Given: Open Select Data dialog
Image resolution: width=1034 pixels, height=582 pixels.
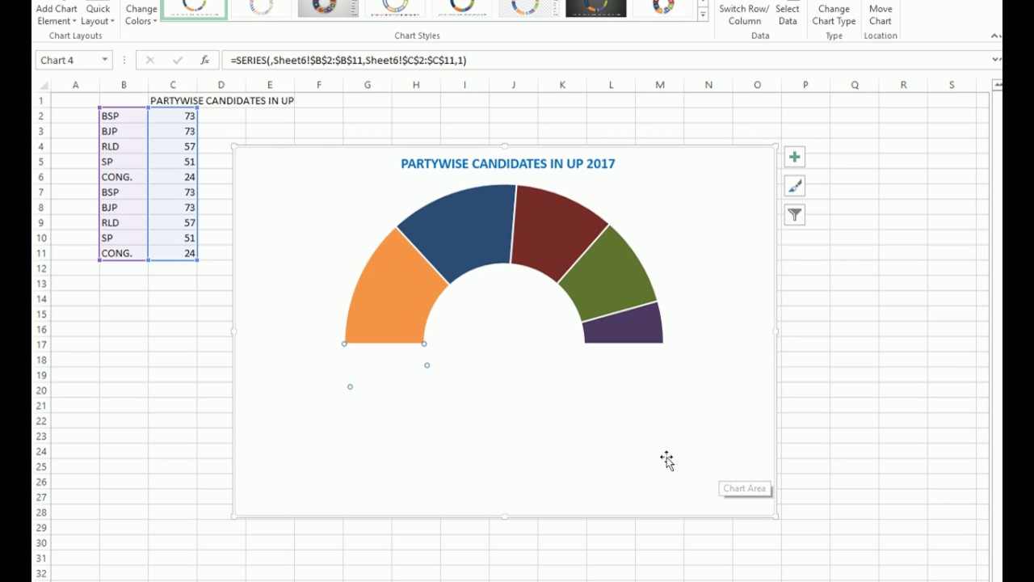Looking at the screenshot, I should (788, 15).
